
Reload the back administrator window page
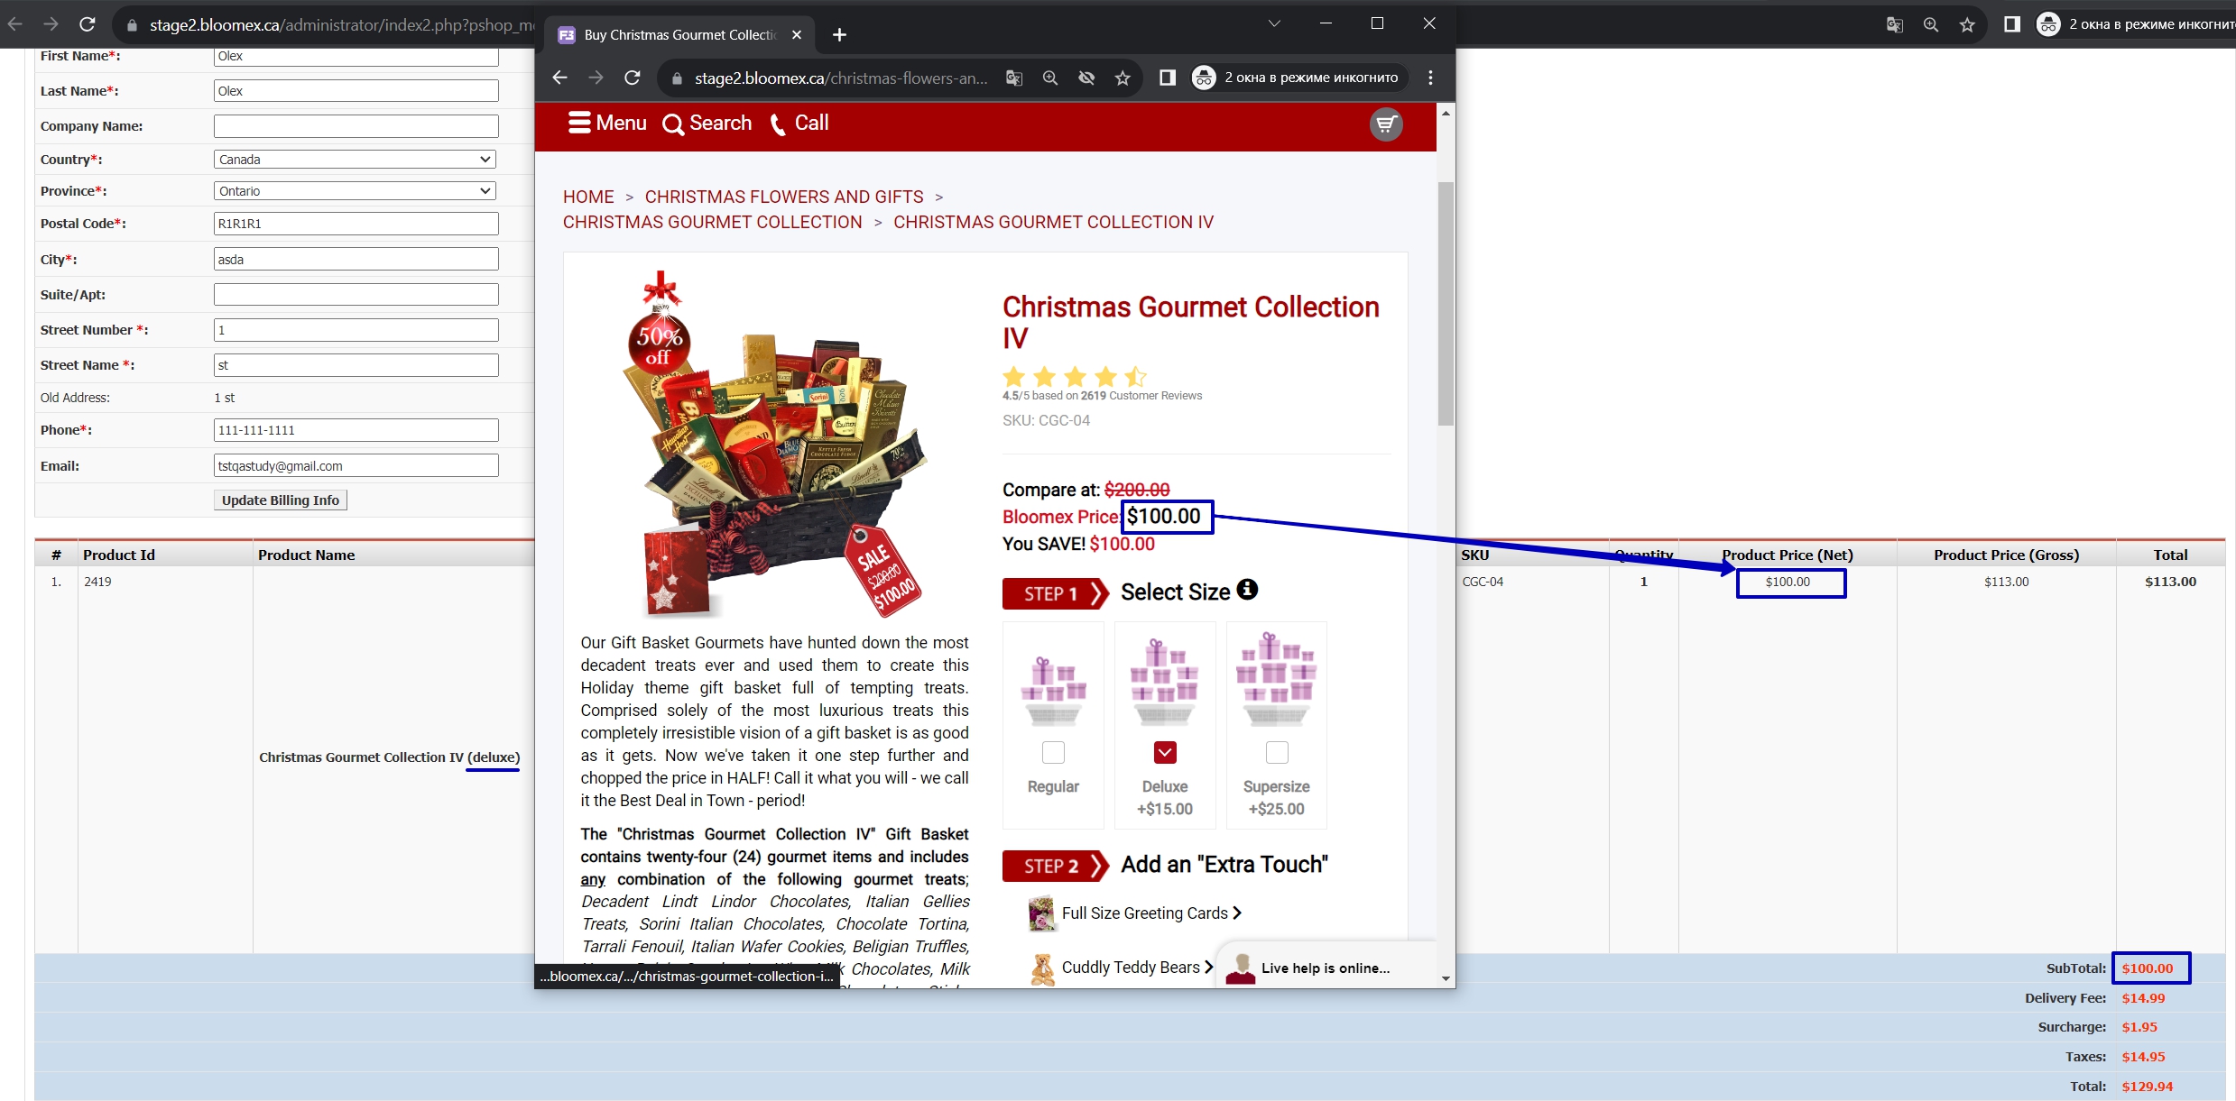coord(87,24)
